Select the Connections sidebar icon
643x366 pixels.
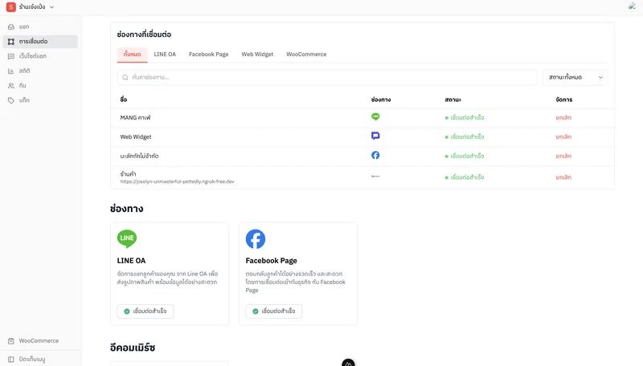[x=11, y=42]
